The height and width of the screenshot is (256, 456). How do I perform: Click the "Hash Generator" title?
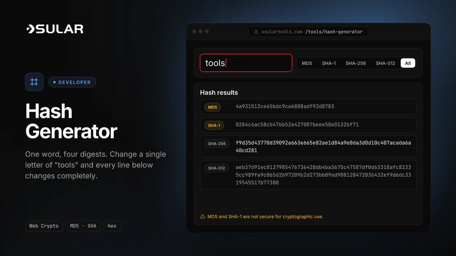(71, 121)
